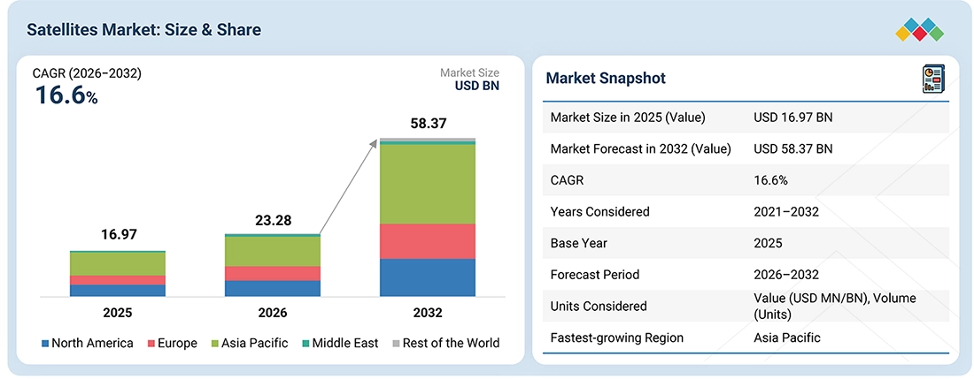Viewport: 974px width, 379px height.
Task: Click the '2026–2032' Forecast Period value
Action: click(785, 275)
